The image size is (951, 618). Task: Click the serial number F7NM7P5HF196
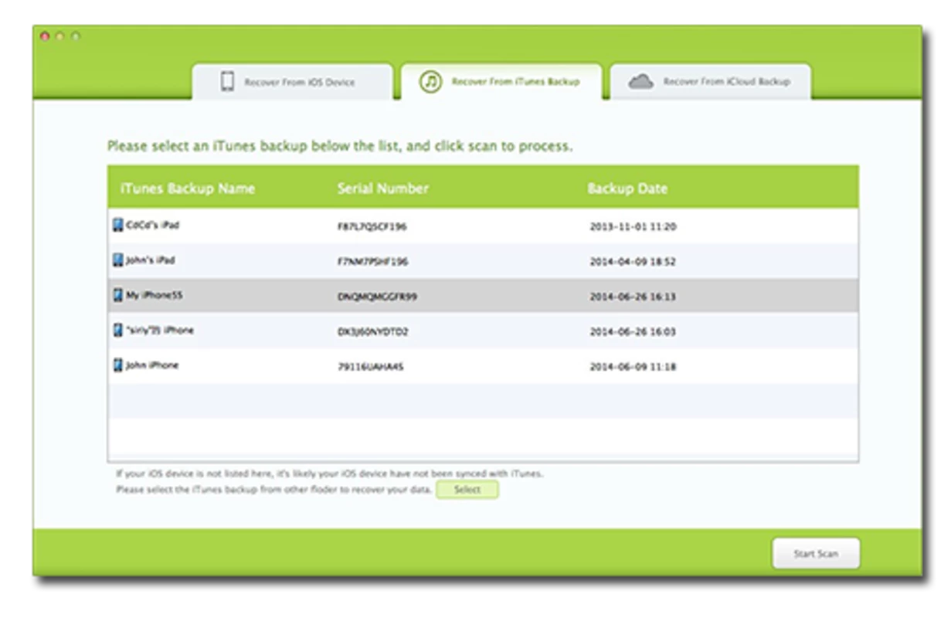pos(373,262)
